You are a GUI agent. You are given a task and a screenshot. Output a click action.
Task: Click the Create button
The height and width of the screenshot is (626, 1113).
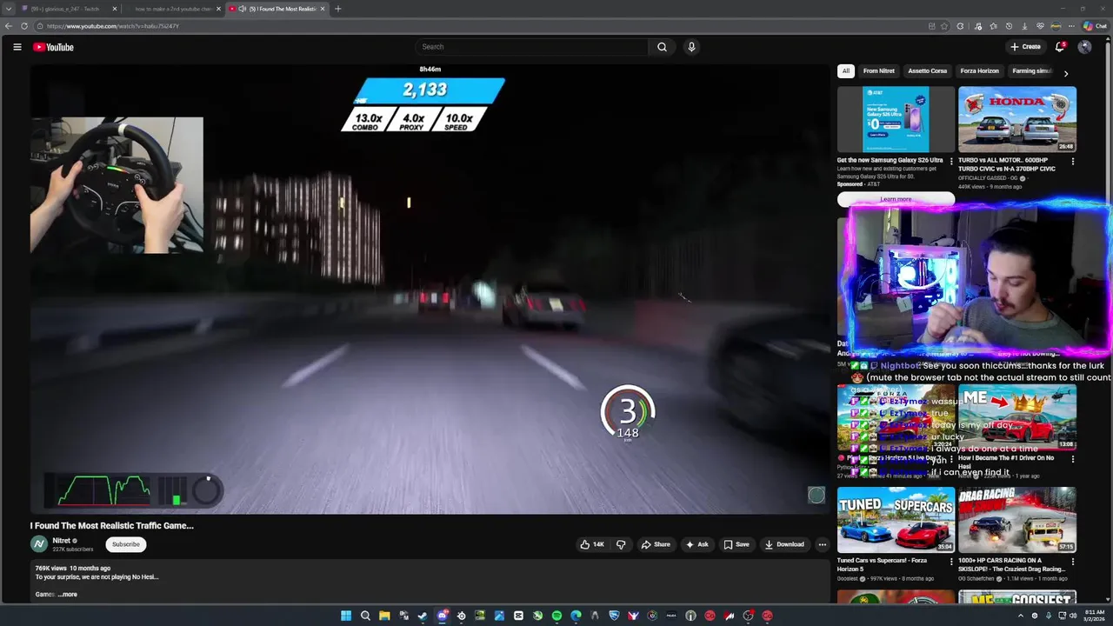(1025, 47)
